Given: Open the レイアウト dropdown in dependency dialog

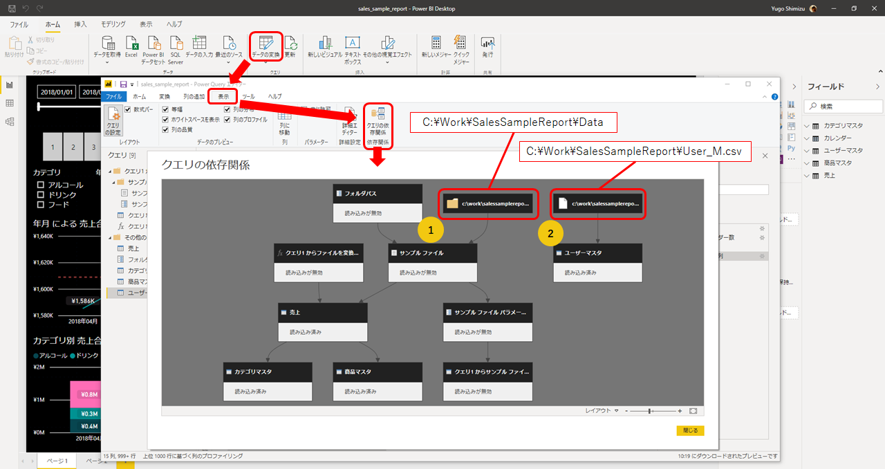Looking at the screenshot, I should pyautogui.click(x=602, y=411).
